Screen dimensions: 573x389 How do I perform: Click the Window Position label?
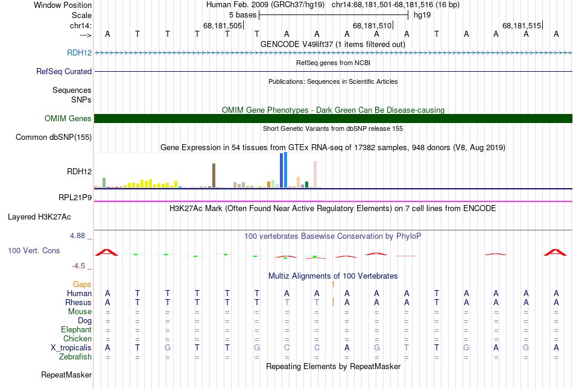point(63,5)
